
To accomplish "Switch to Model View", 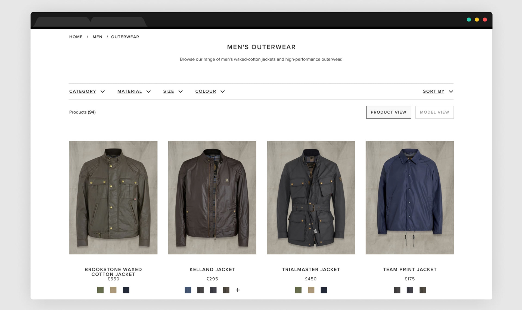I will coord(434,112).
